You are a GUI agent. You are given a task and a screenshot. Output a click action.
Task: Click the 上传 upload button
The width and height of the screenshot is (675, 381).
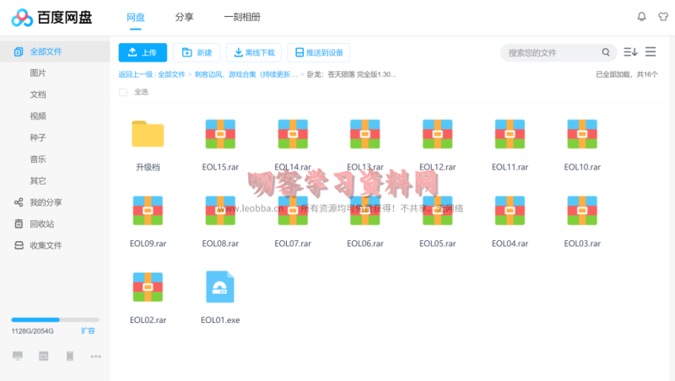143,52
